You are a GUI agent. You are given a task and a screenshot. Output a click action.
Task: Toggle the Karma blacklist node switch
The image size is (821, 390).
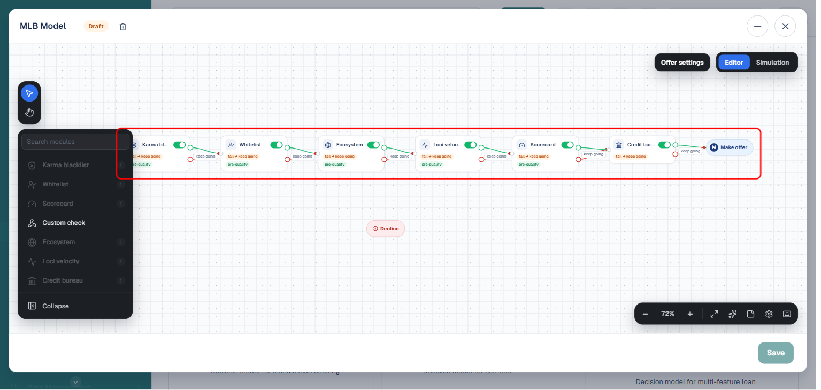tap(179, 145)
